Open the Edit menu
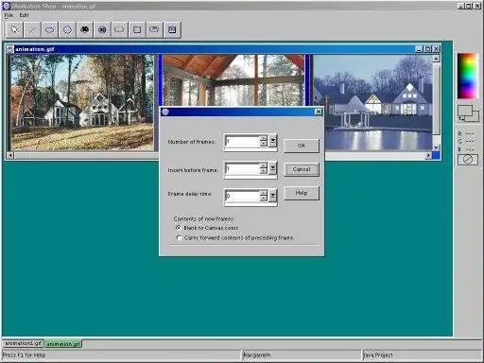484x363 pixels. pos(24,15)
